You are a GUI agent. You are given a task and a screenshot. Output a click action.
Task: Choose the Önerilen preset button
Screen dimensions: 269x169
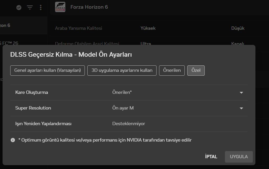point(172,71)
